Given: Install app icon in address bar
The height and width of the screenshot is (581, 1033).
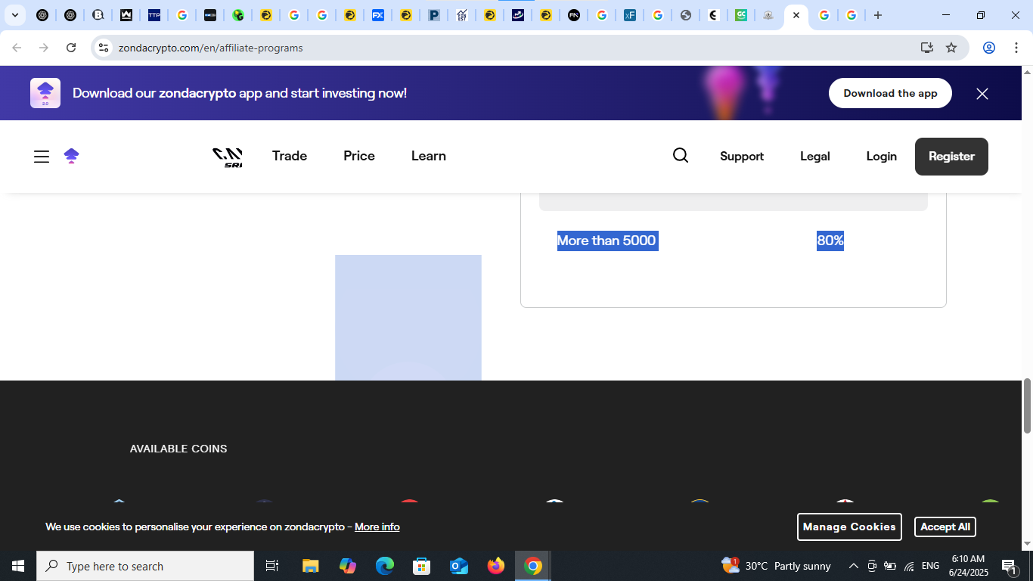Looking at the screenshot, I should (x=927, y=48).
